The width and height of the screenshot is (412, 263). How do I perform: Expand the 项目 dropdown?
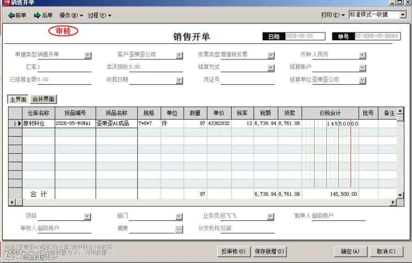(x=87, y=216)
